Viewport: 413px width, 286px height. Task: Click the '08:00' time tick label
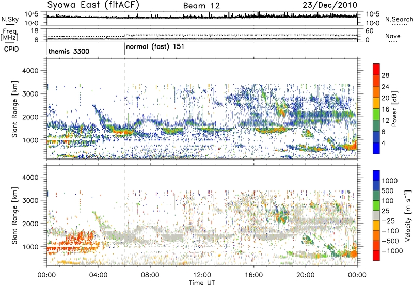(x=150, y=275)
